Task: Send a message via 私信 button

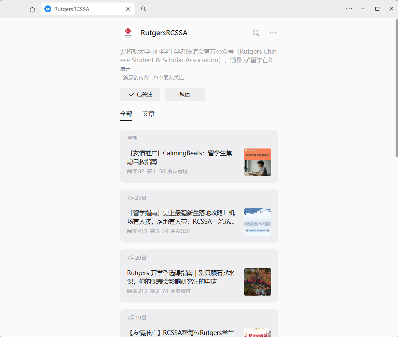Action: pos(184,94)
